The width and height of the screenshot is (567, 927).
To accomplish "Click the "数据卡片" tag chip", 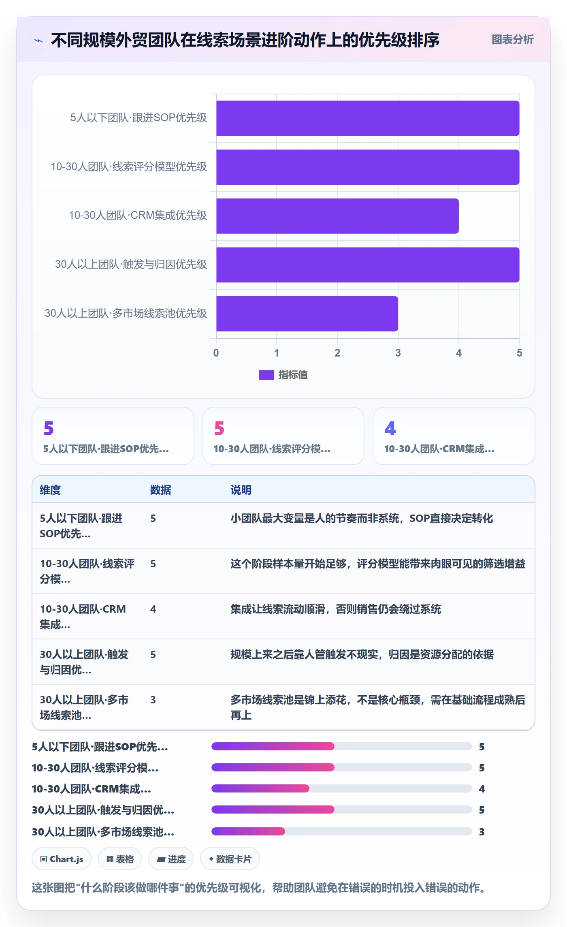I will pyautogui.click(x=230, y=859).
